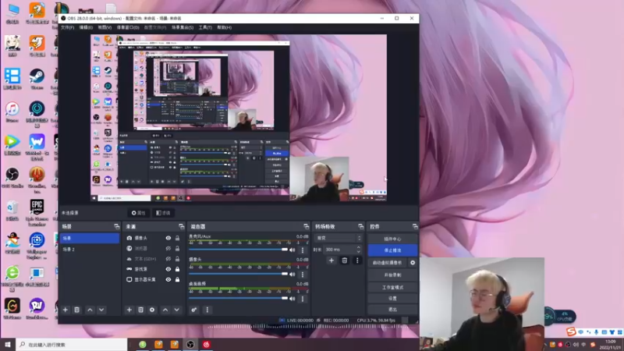Viewport: 624px width, 351px height.
Task: Move source down with the Sources panel arrow
Action: [x=177, y=310]
